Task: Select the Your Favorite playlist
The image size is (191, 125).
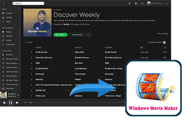Action: point(12,84)
